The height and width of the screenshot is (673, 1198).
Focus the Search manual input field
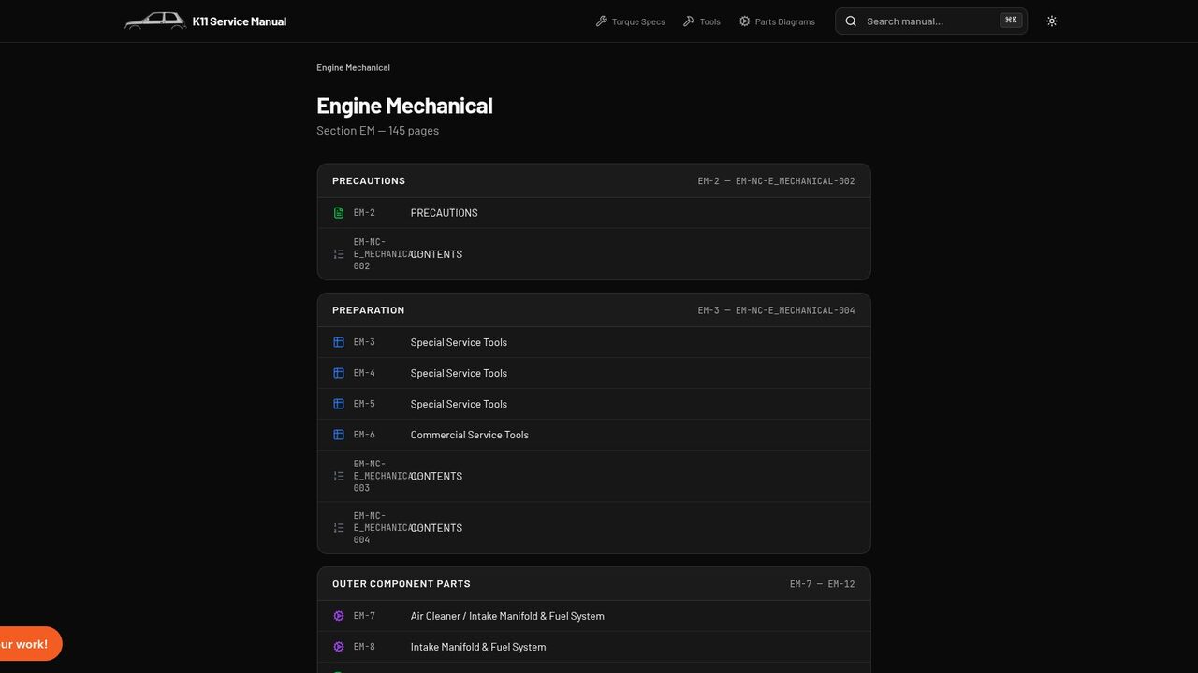tap(931, 21)
